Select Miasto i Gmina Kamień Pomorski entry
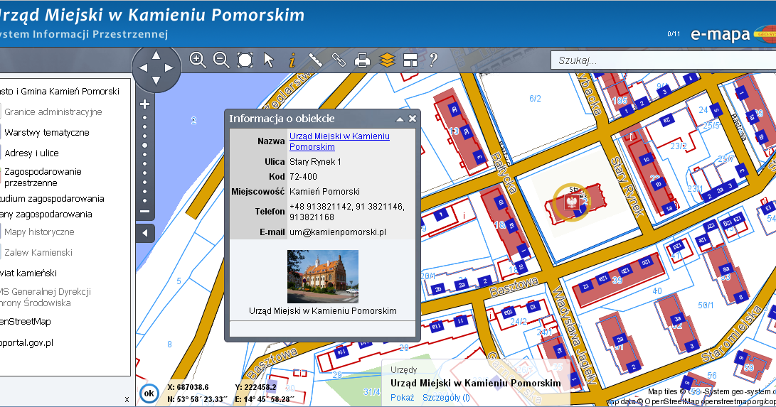Screen dimensions: 776x407 coord(59,92)
